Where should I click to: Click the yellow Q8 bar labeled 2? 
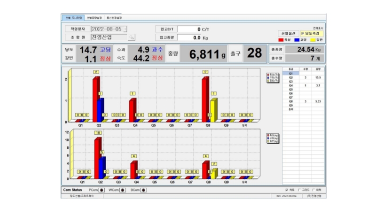tap(213, 174)
